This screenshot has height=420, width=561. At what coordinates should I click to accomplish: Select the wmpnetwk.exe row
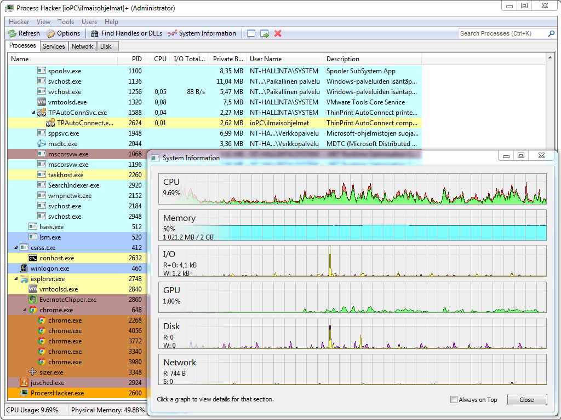(x=77, y=195)
